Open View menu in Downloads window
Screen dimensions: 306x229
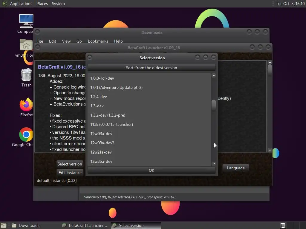pyautogui.click(x=66, y=41)
